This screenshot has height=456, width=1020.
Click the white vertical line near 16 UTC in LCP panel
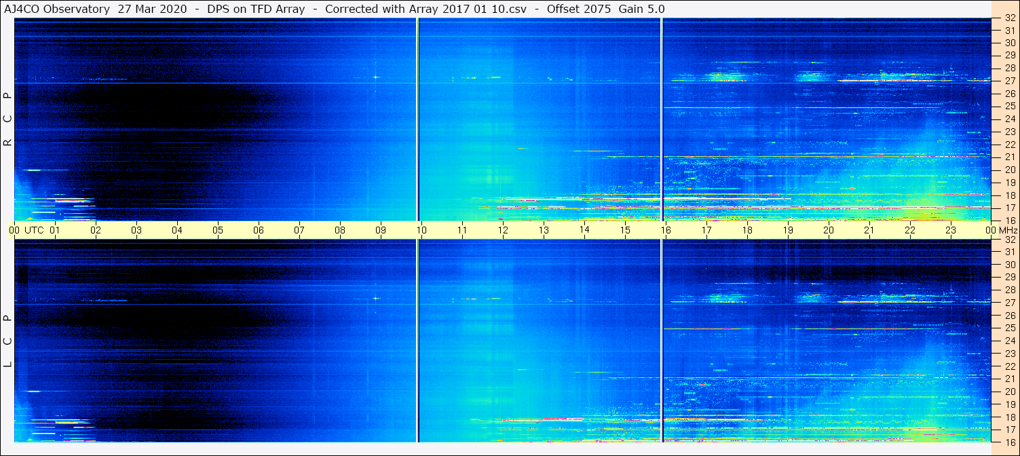[662, 341]
